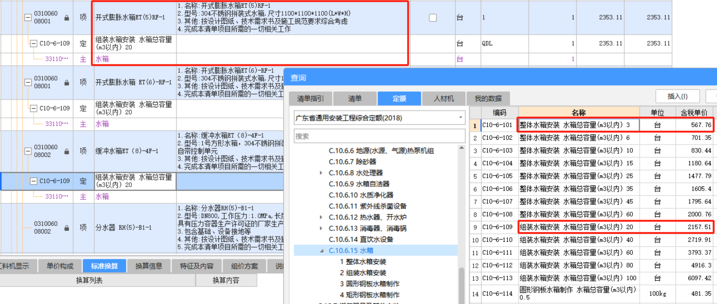This screenshot has width=717, height=304.
Task: Select the 标准换算 bottom tab
Action: tap(104, 266)
